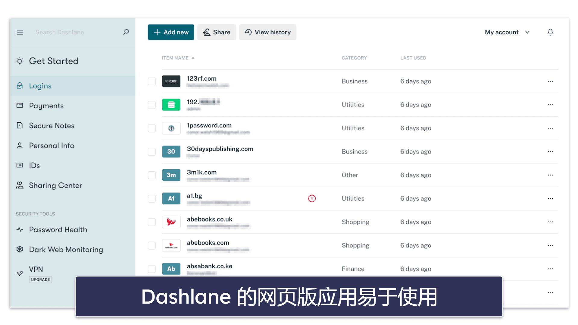578x325 pixels.
Task: Open more options for 1password.com row
Action: [x=550, y=128]
